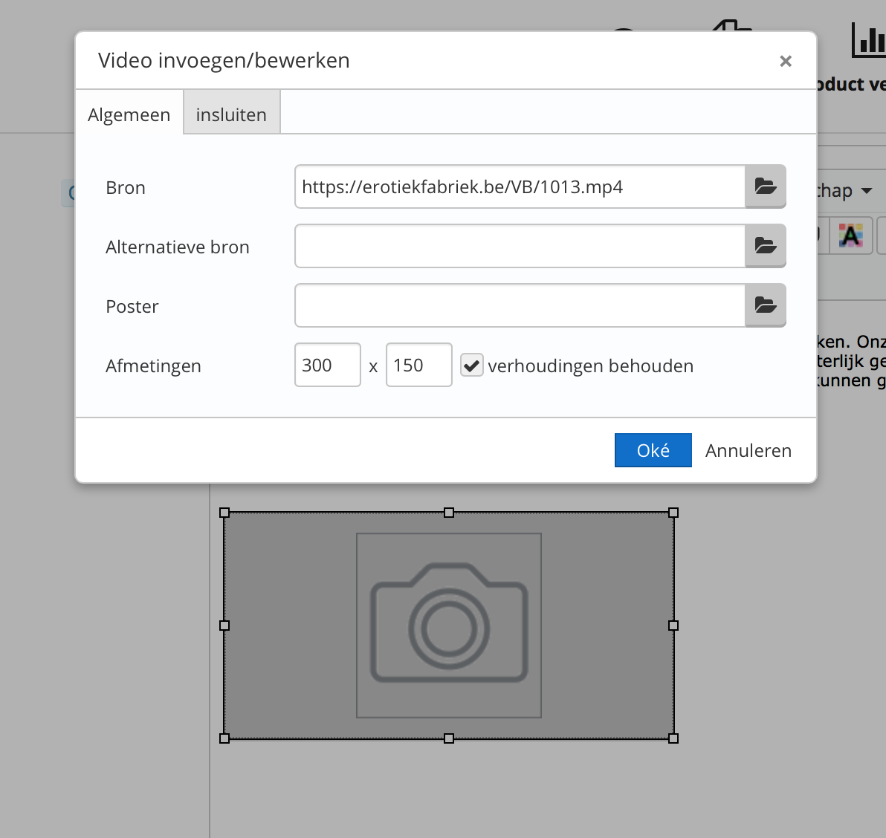Open file browser for the Bron field
The width and height of the screenshot is (886, 838).
coord(765,186)
